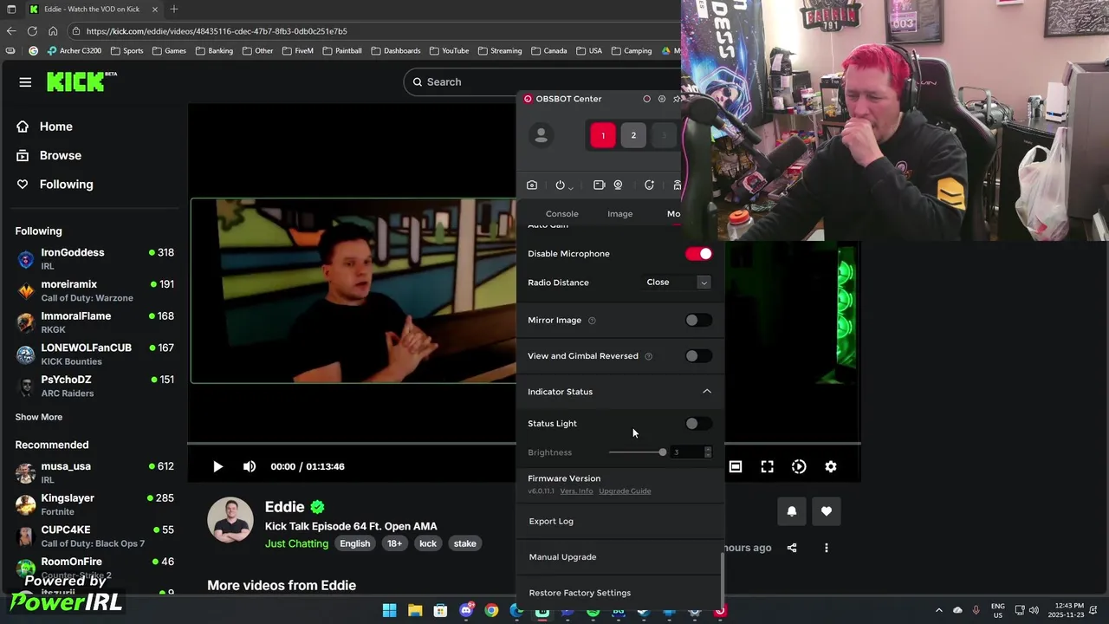Take a snapshot with OBSBOT camera icon

coord(532,185)
